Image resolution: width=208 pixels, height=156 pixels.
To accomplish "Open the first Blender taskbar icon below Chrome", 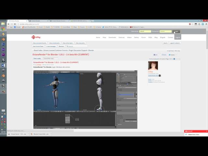I will pyautogui.click(x=3, y=39).
